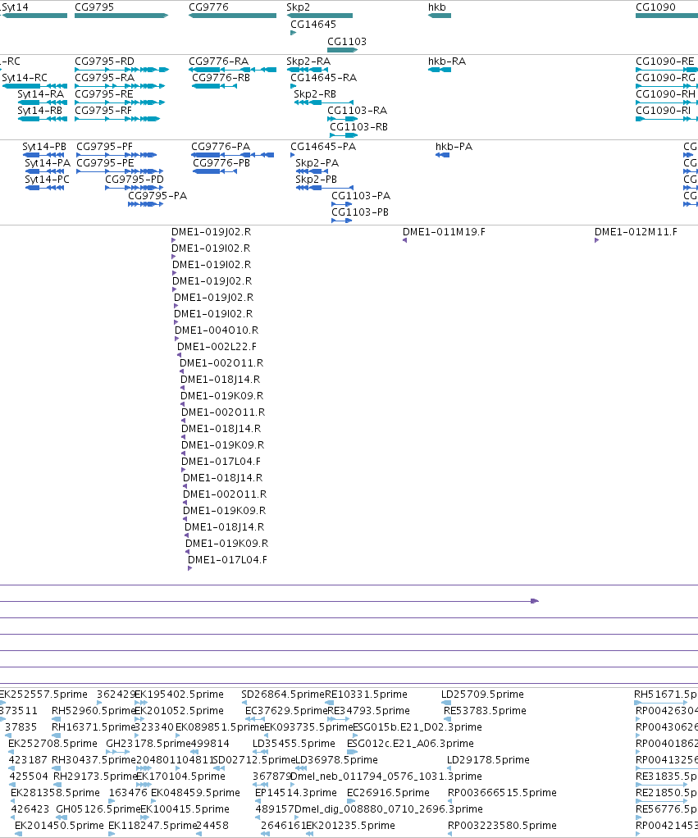Image resolution: width=698 pixels, height=838 pixels.
Task: Click protein Syt14-PB
Action: click(x=44, y=147)
